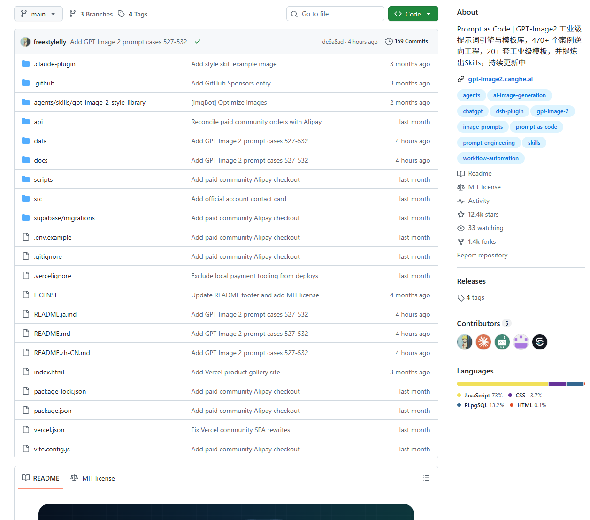Switch to the MIT license tab
This screenshot has height=520, width=590.
(x=92, y=478)
